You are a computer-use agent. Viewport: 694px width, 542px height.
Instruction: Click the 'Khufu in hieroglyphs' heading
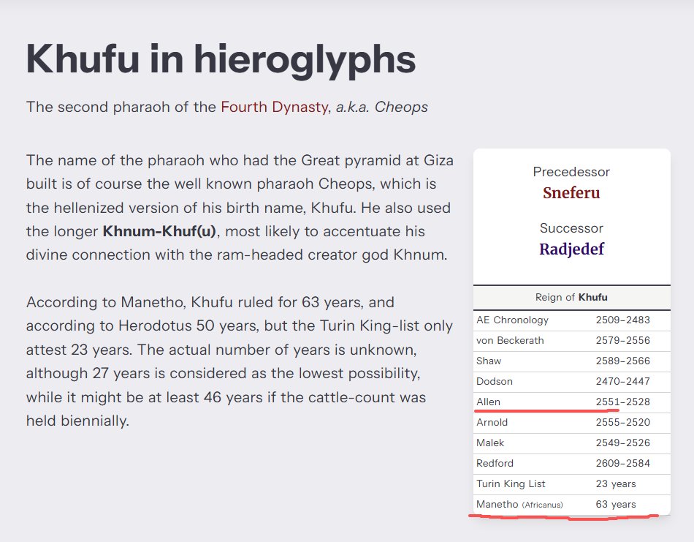click(x=221, y=59)
